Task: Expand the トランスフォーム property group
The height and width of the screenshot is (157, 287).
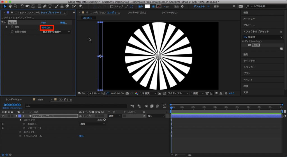Action: [x=20, y=136]
